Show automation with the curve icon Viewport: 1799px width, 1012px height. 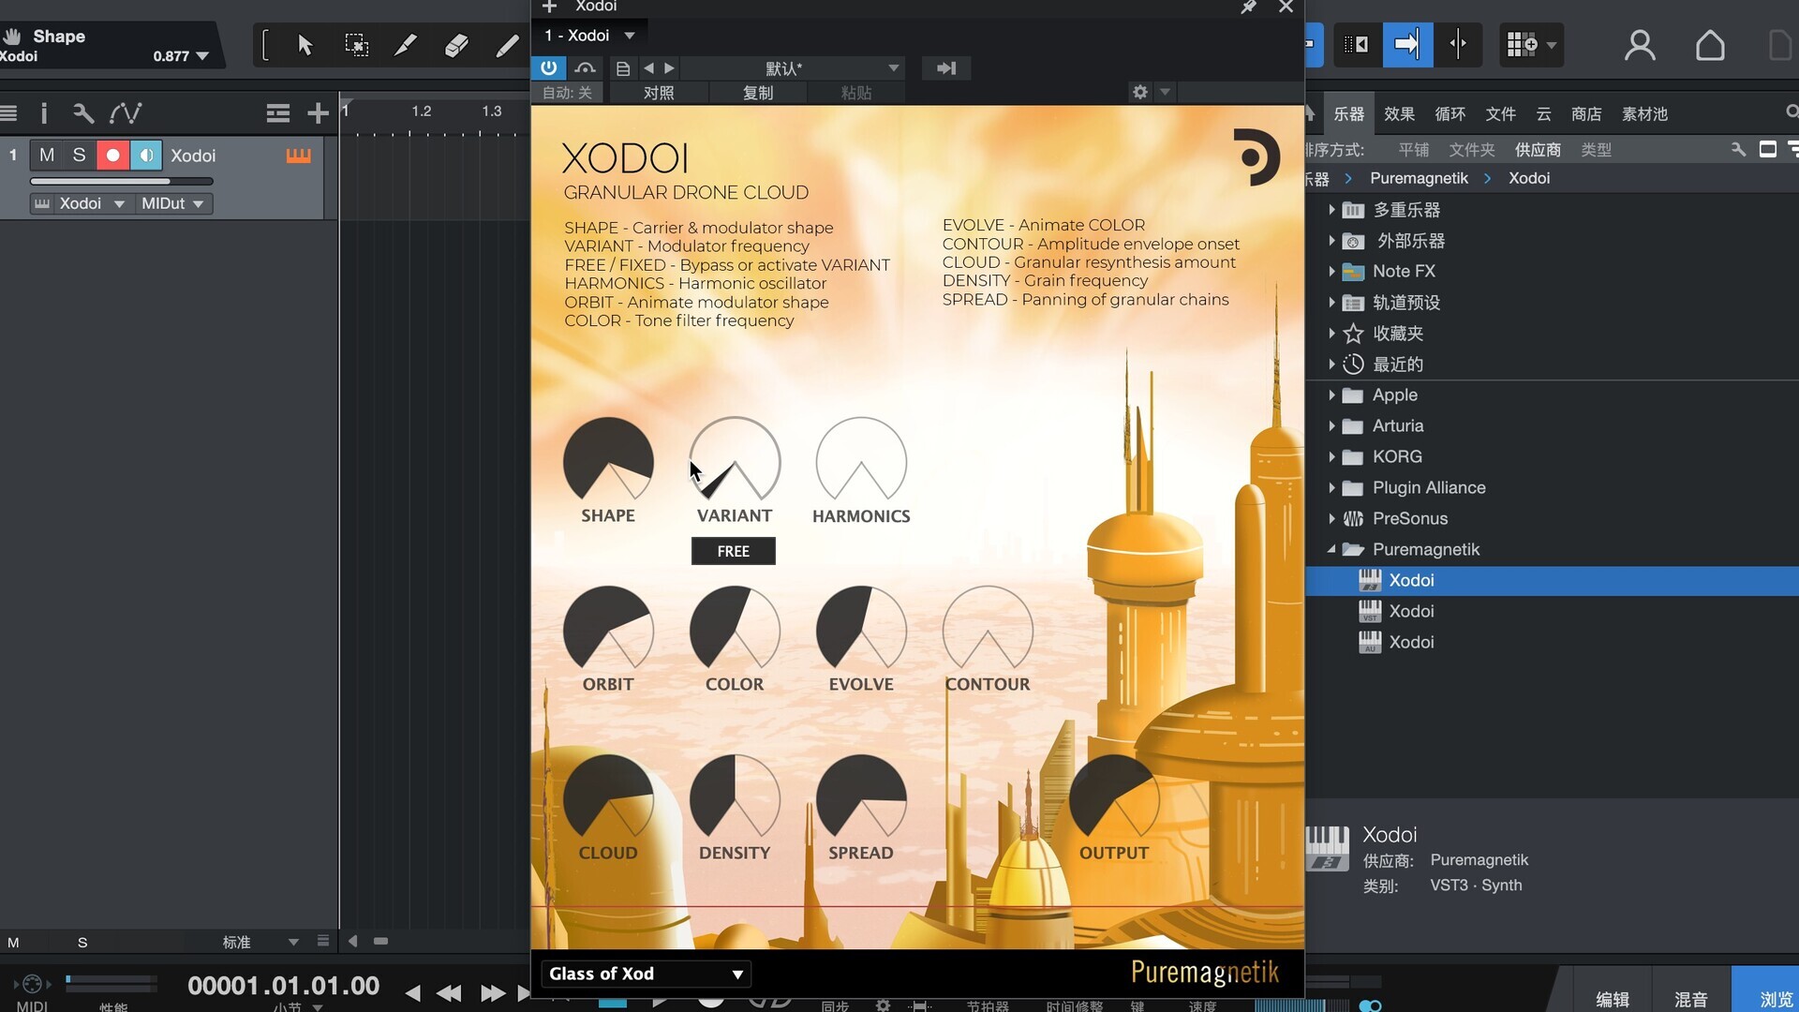pos(126,113)
